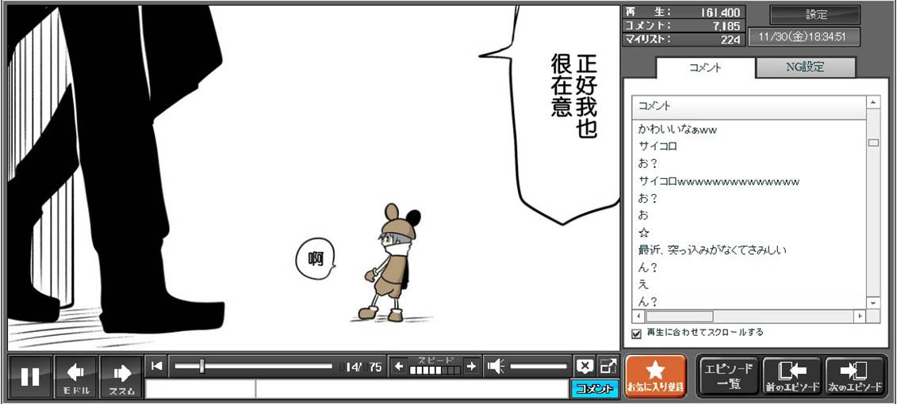The width and height of the screenshot is (897, 404).
Task: Toggle the scroll-with-playback checkbox
Action: coord(635,333)
